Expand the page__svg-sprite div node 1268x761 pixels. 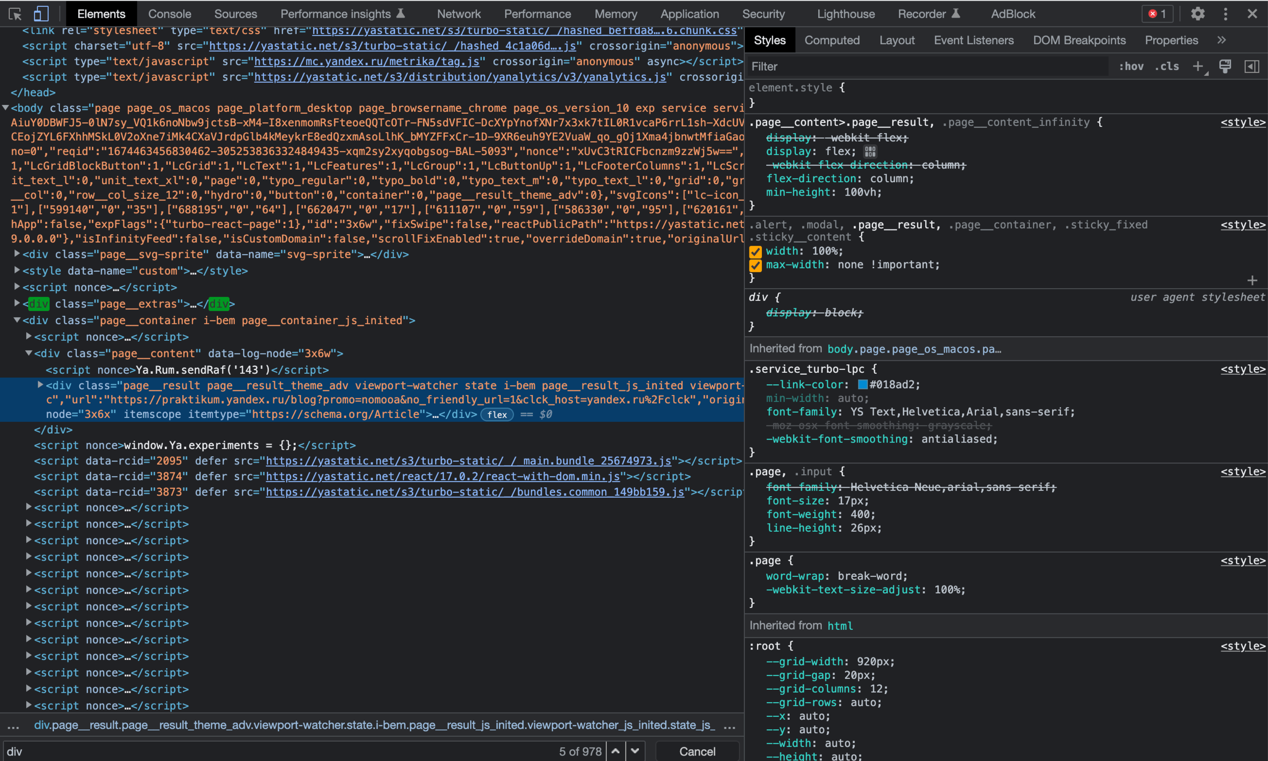coord(17,254)
